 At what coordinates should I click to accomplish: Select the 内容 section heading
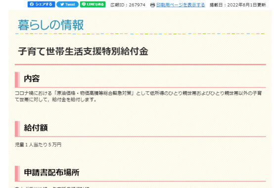pos(32,79)
